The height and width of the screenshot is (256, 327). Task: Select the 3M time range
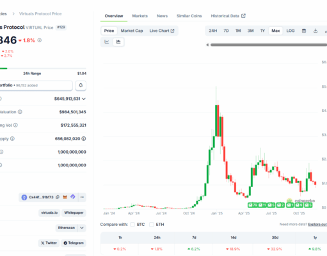point(250,31)
